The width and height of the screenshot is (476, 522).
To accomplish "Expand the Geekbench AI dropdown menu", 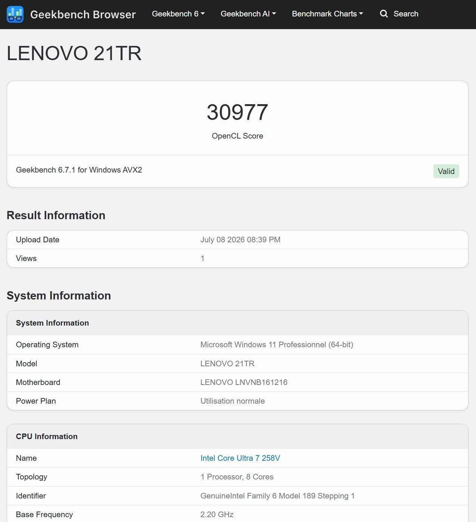I will (x=248, y=14).
